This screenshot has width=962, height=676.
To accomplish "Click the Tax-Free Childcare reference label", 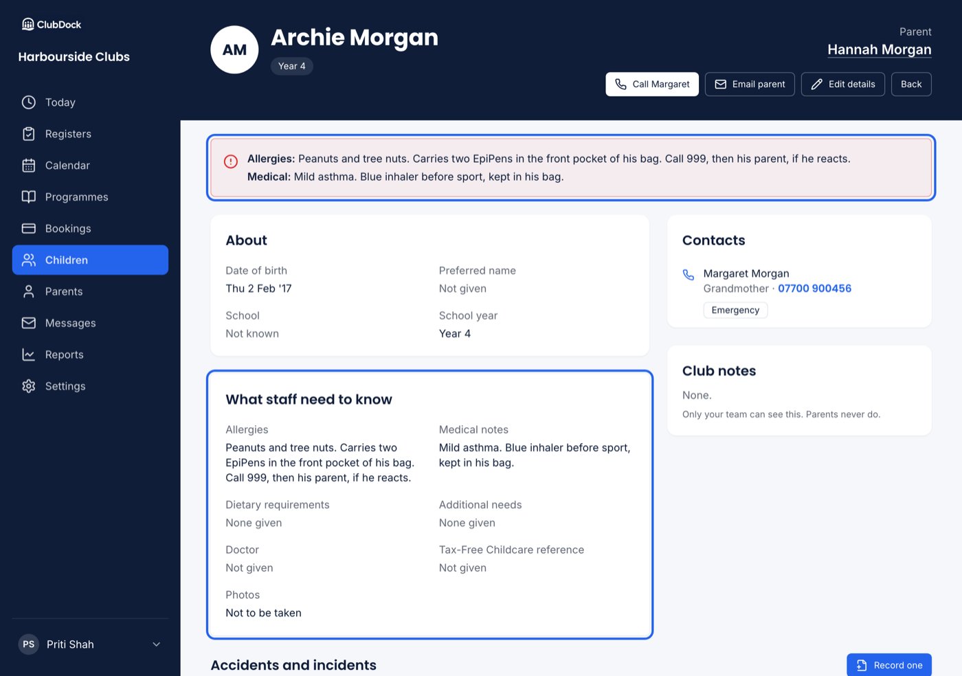I will pos(511,550).
